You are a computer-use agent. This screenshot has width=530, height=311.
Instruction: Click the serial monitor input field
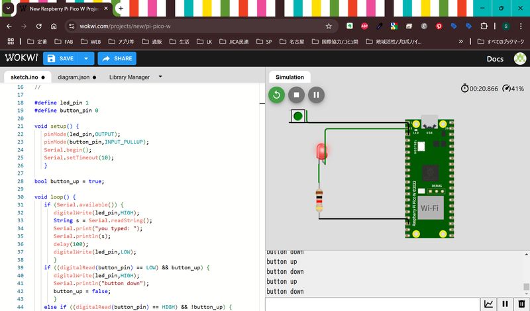(373, 304)
